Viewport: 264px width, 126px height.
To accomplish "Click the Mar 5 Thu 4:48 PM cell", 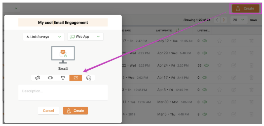I will coord(174,114).
